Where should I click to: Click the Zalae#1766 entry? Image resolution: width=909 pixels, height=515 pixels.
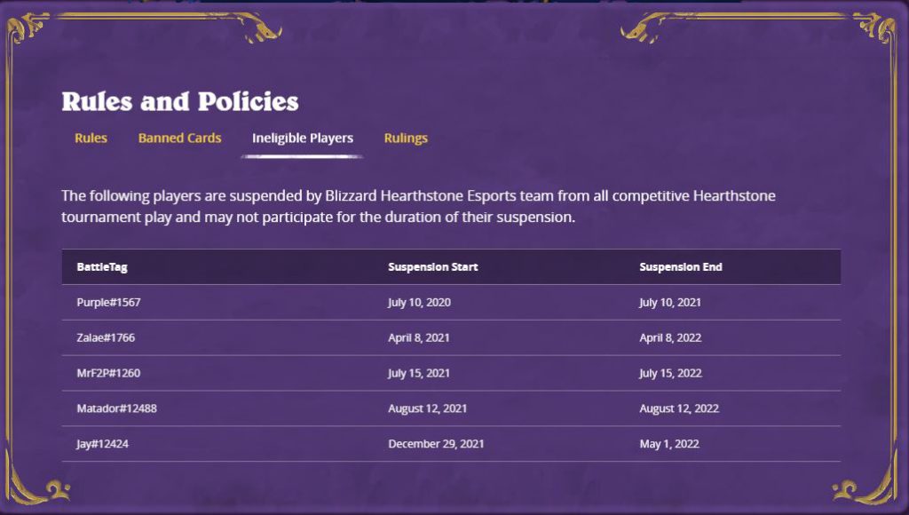tap(104, 337)
